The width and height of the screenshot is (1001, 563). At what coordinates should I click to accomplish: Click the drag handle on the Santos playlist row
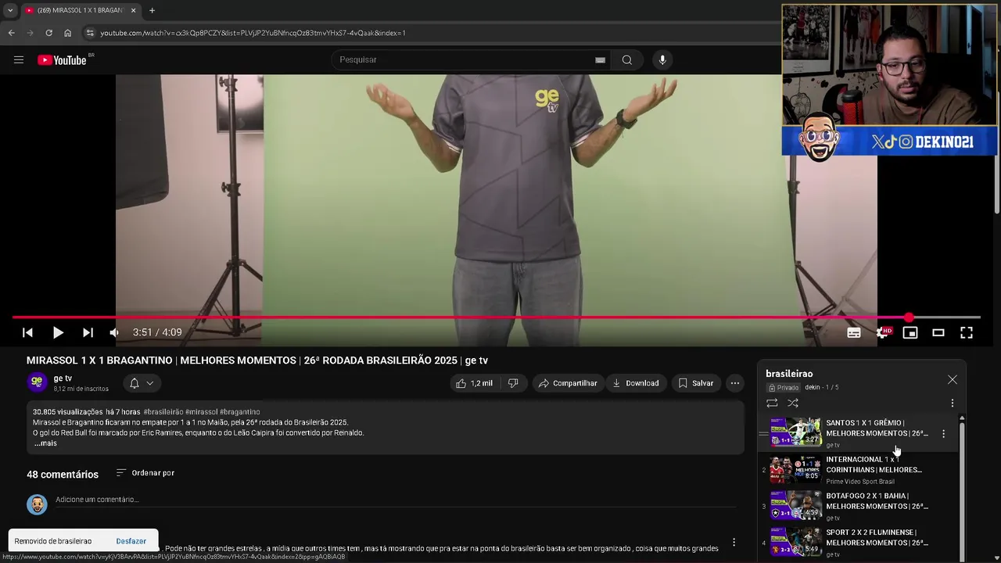tap(764, 434)
